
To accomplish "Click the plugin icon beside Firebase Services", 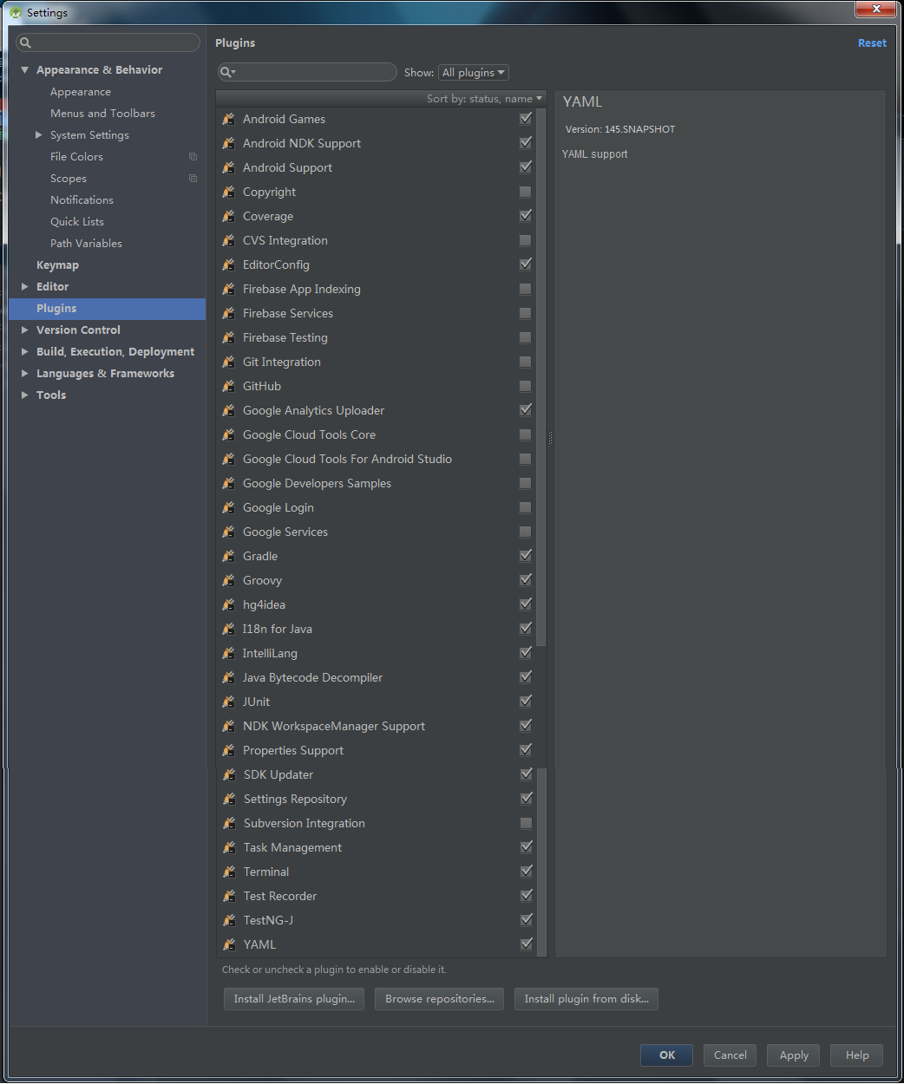I will point(229,313).
